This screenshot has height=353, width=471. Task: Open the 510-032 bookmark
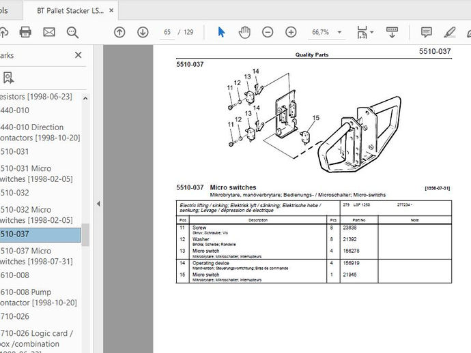pos(14,193)
